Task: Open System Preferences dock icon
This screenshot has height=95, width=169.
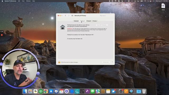Action: click(121, 91)
